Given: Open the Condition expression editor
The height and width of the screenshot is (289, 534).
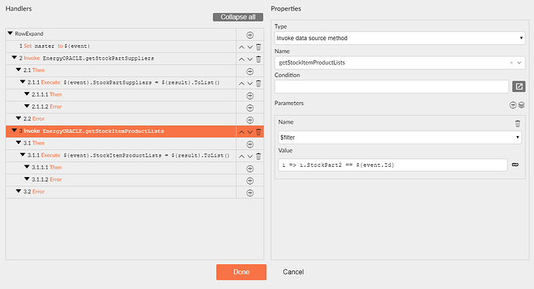Looking at the screenshot, I should coord(519,87).
